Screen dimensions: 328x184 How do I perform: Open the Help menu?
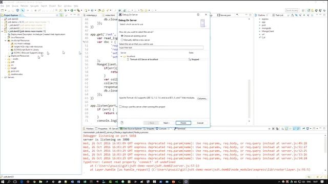[76, 6]
